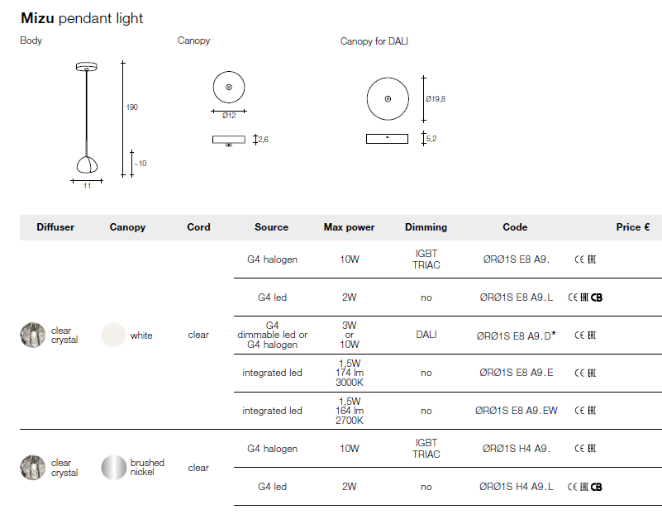Click the "3W or 10W" max power cell

coord(350,335)
